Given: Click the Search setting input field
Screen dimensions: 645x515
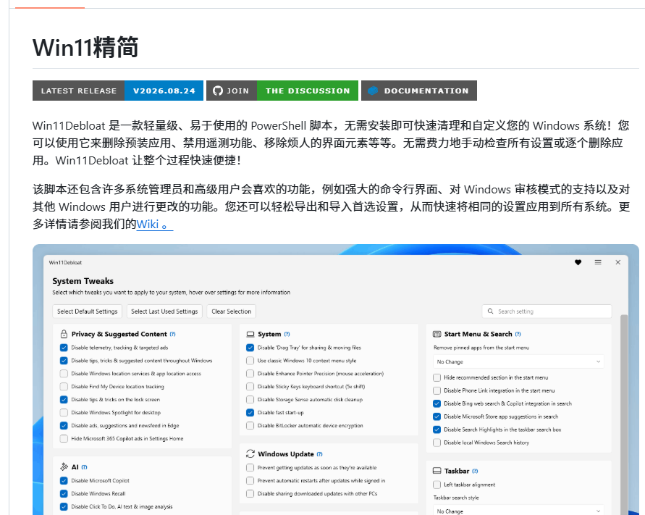Looking at the screenshot, I should click(547, 311).
